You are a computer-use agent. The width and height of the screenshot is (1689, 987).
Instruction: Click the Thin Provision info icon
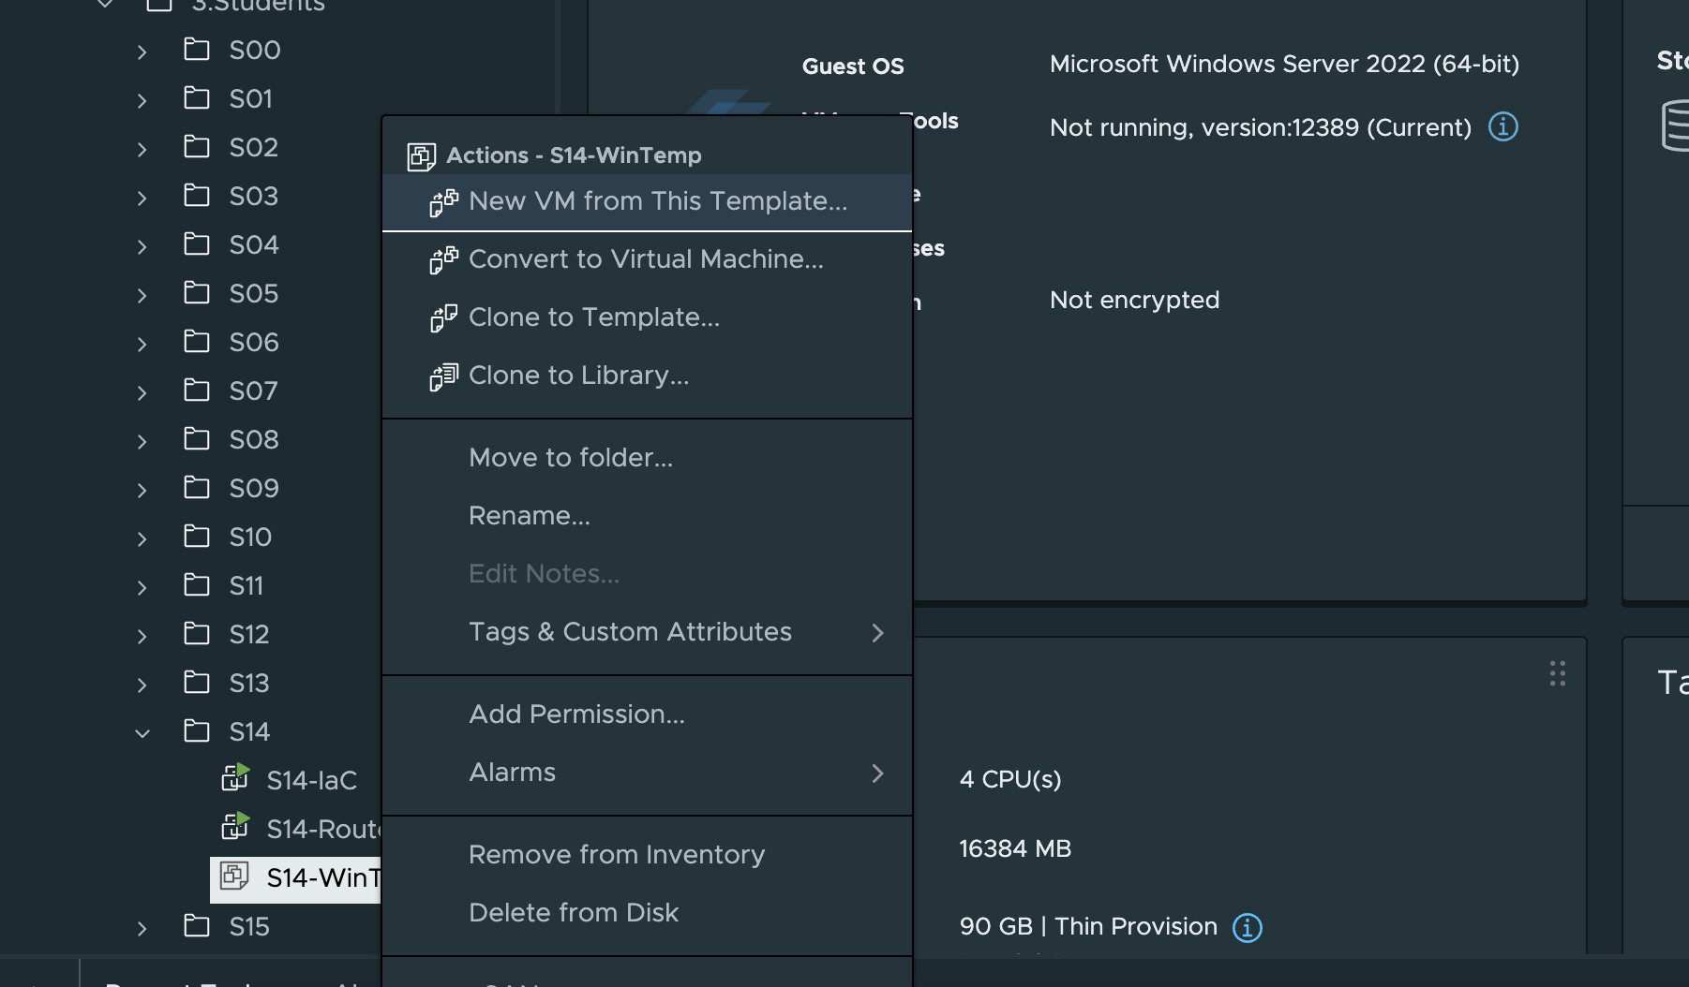1247,927
